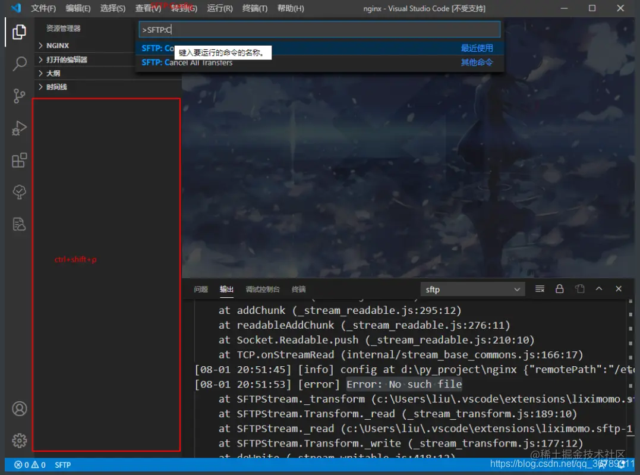Image resolution: width=640 pixels, height=475 pixels.
Task: Open the 文件(F) menu
Action: 43,8
